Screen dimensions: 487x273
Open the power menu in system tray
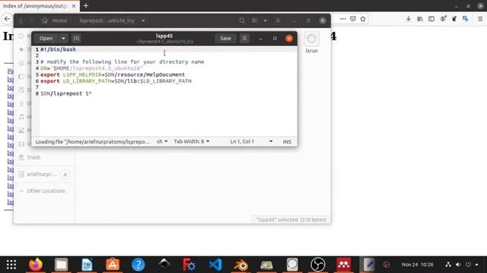pyautogui.click(x=468, y=265)
